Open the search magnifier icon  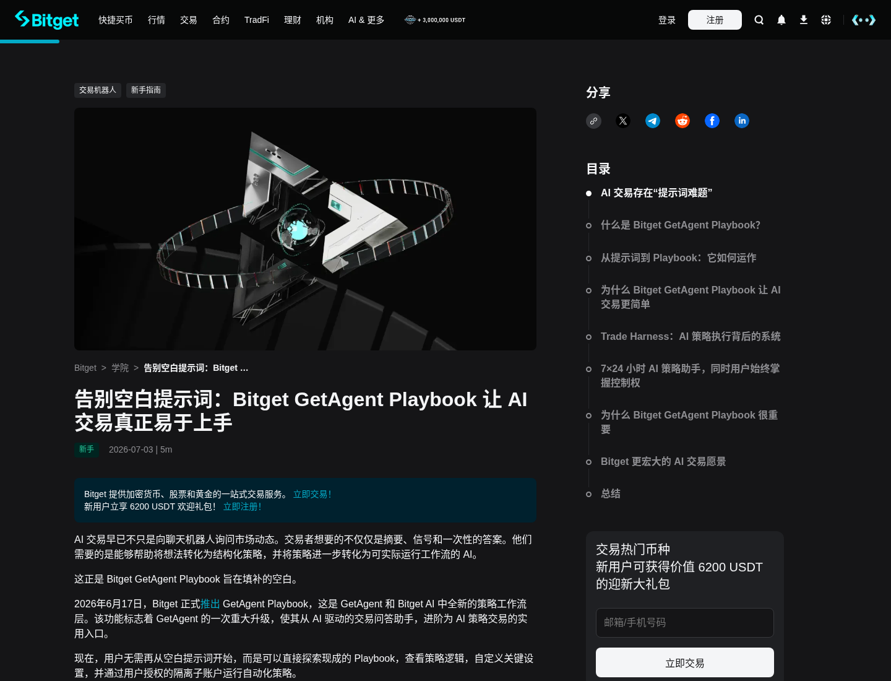[x=759, y=20]
